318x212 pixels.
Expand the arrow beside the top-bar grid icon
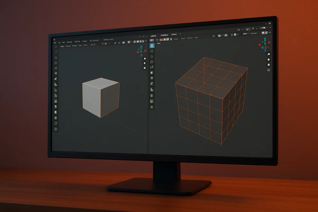[243, 30]
